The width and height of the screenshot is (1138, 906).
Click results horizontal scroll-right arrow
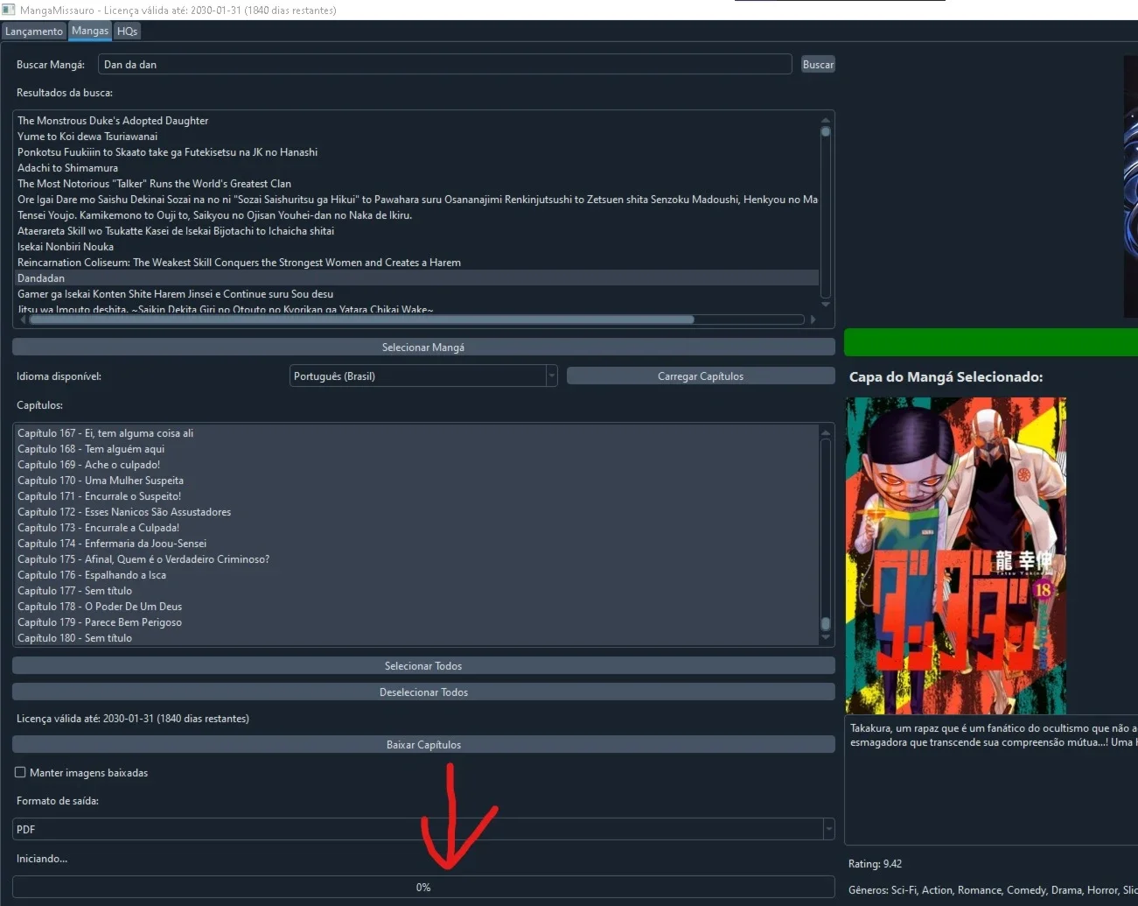[x=813, y=320]
